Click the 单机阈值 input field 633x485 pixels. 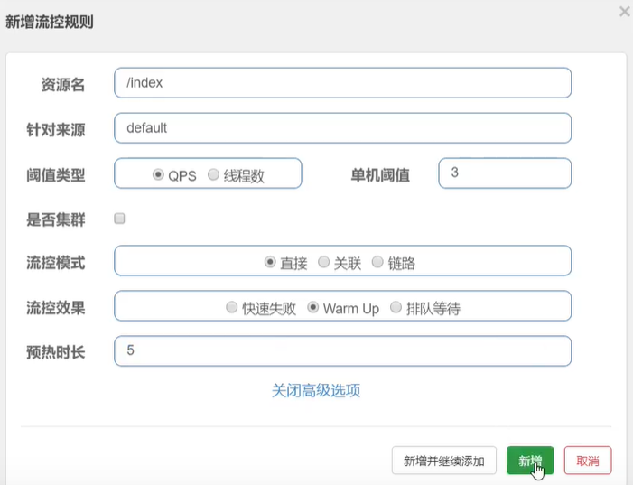click(505, 173)
